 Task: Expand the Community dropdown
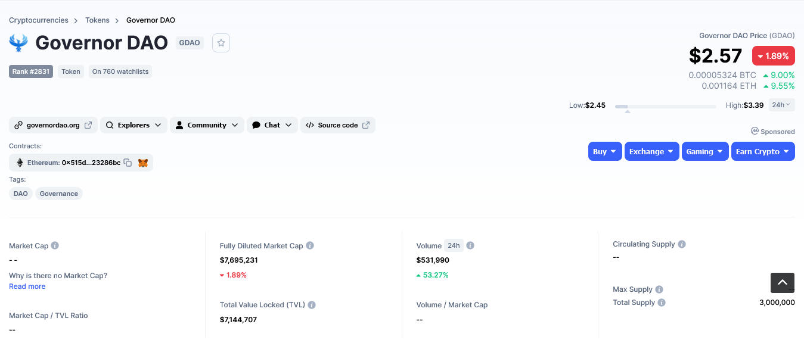click(x=207, y=125)
